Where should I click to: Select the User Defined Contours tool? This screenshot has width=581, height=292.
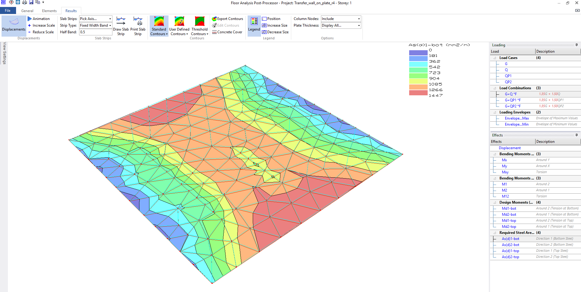pos(179,26)
